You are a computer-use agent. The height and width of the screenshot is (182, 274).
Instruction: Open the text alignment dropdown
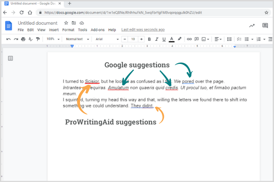(x=218, y=39)
